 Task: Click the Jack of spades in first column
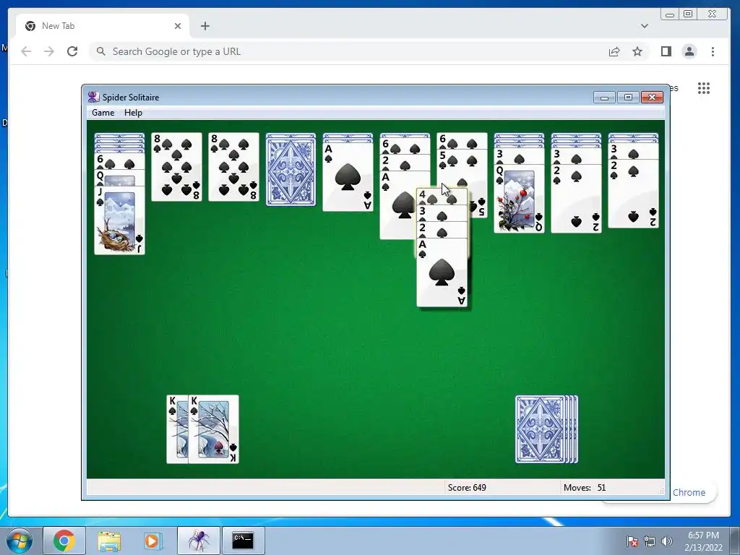coord(119,220)
